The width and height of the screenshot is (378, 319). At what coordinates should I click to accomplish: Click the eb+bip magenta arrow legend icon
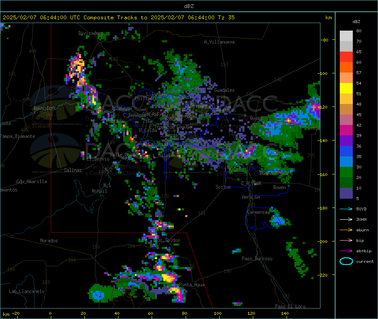point(346,251)
